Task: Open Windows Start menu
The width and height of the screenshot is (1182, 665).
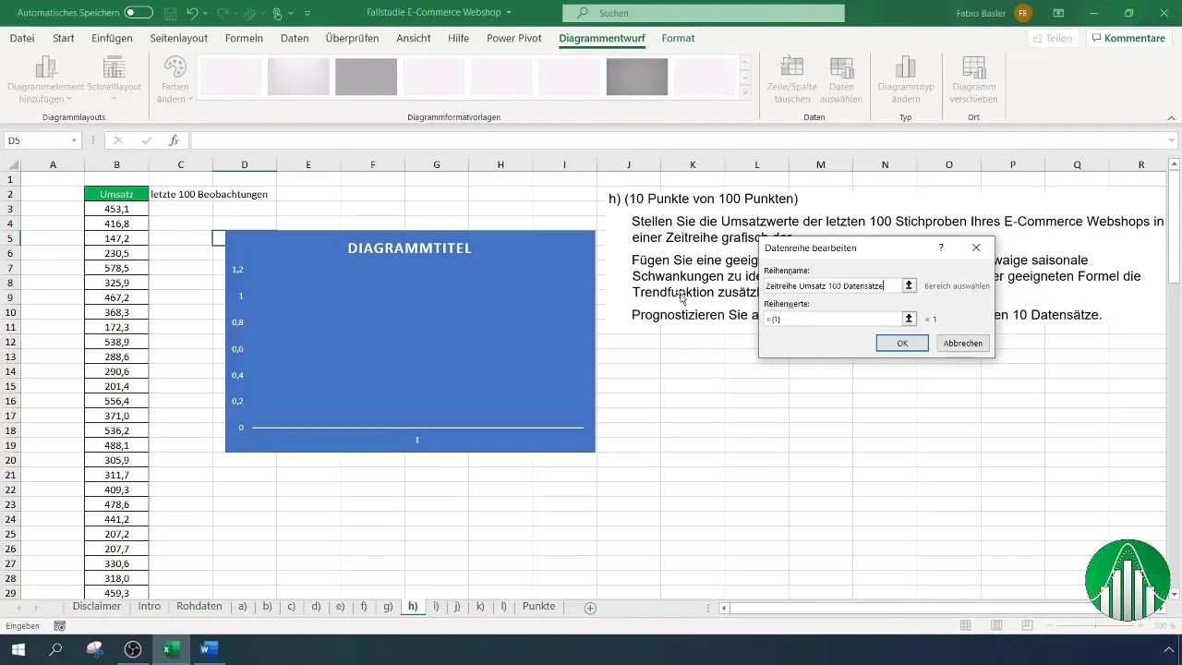Action: (x=18, y=649)
